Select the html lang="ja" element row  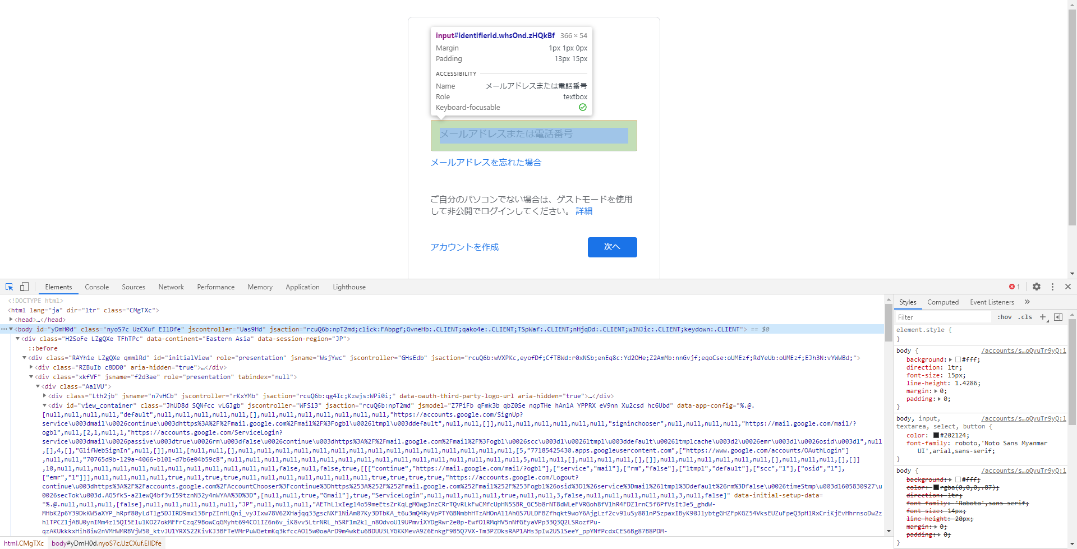pos(84,310)
